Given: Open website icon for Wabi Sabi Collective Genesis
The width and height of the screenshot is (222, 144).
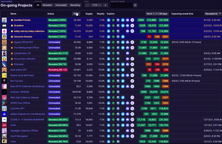Looking at the screenshot, I should (132, 97).
